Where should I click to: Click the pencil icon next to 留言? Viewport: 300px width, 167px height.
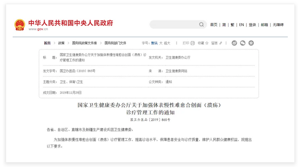[221, 43]
